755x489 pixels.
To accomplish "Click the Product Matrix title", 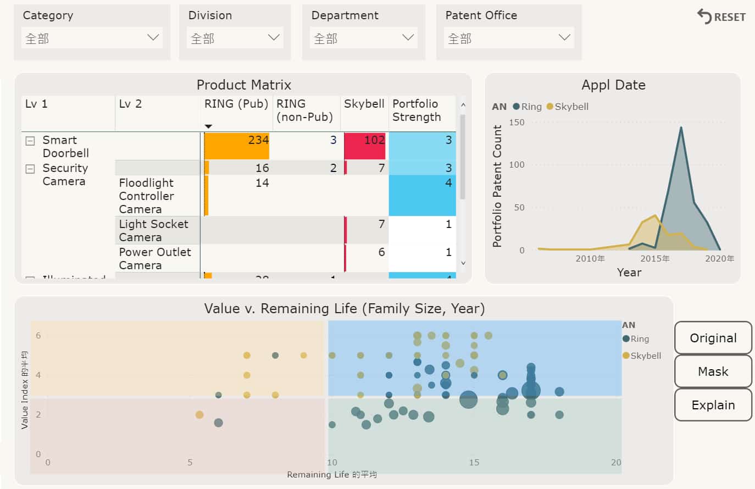I will [x=244, y=85].
